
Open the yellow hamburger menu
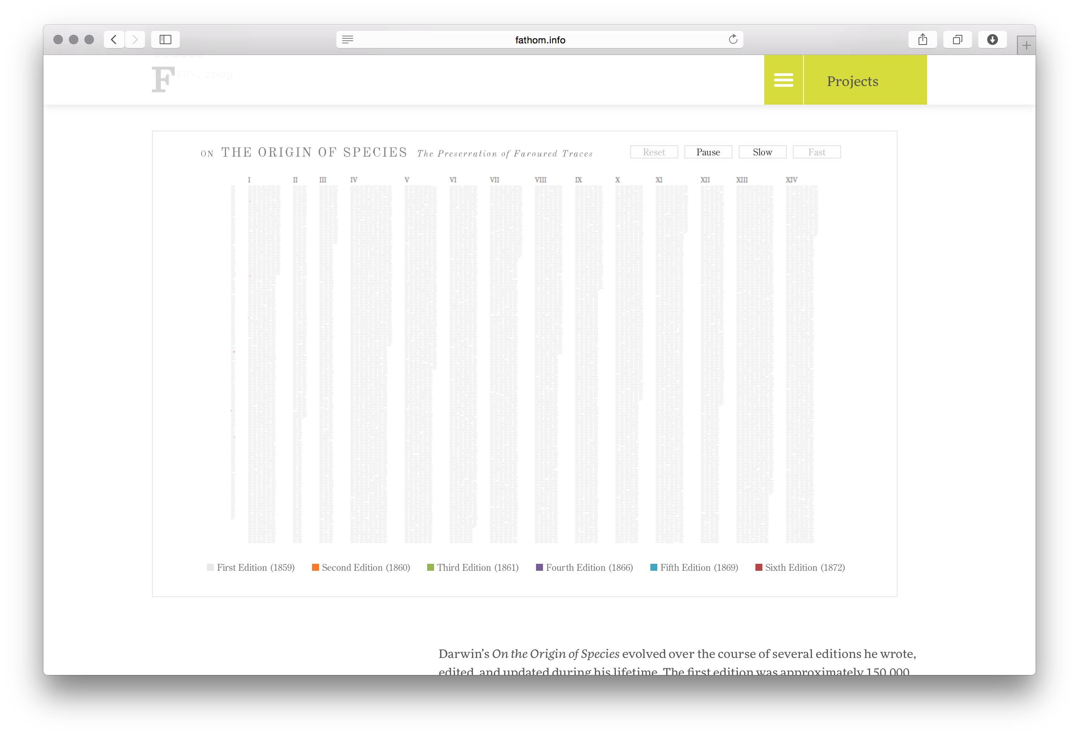click(x=783, y=80)
